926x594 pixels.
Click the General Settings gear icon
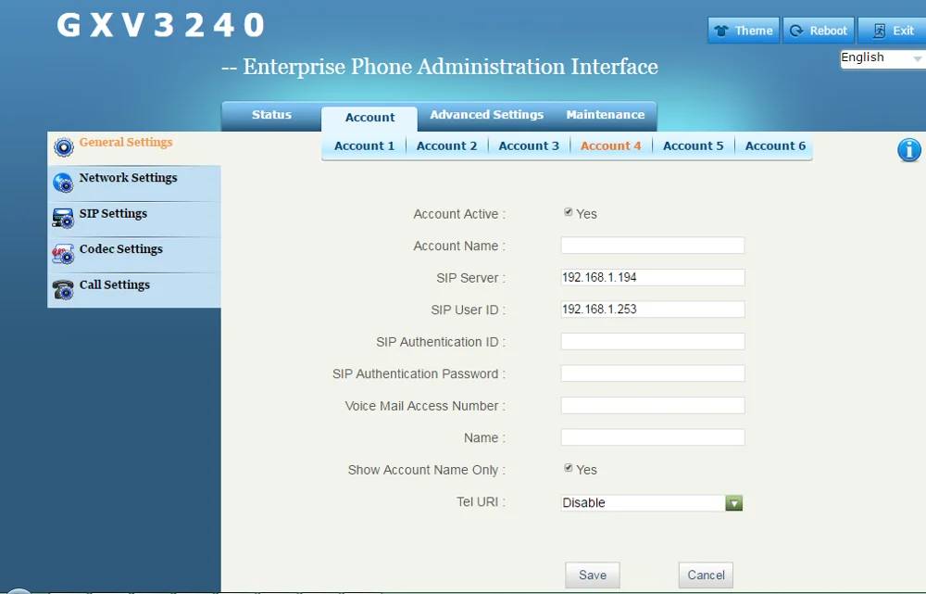tap(63, 146)
